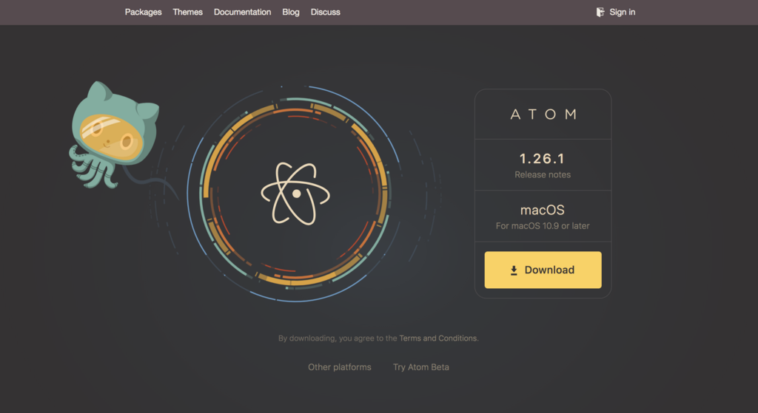Open Documentation from the top navigation
This screenshot has height=413, width=758.
point(242,12)
